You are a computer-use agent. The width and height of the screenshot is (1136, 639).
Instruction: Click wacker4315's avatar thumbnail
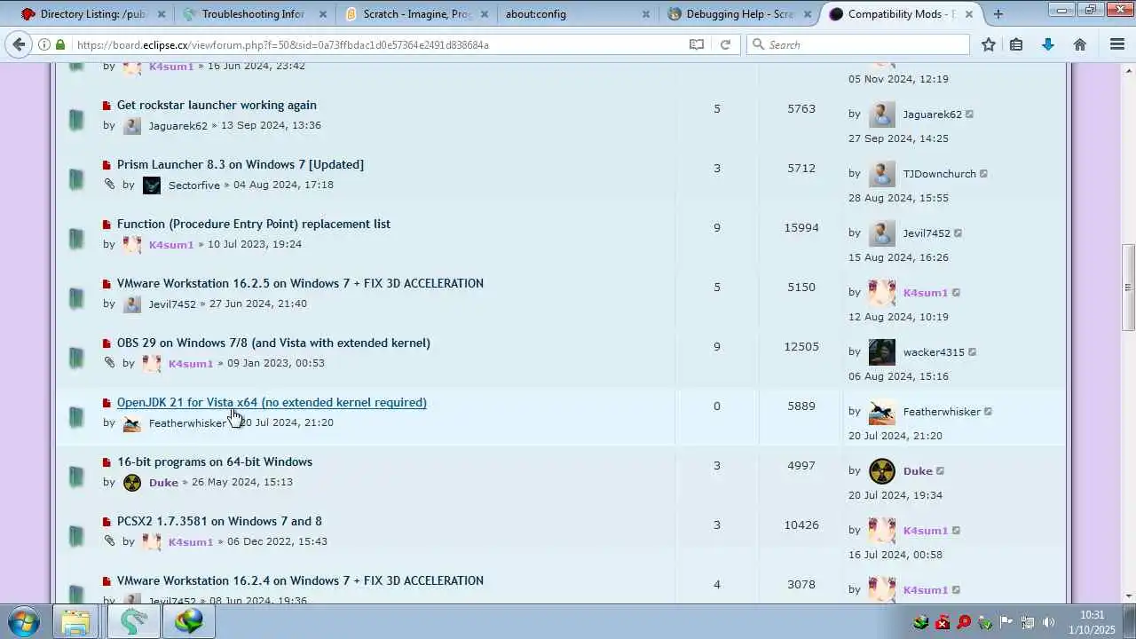pyautogui.click(x=882, y=352)
